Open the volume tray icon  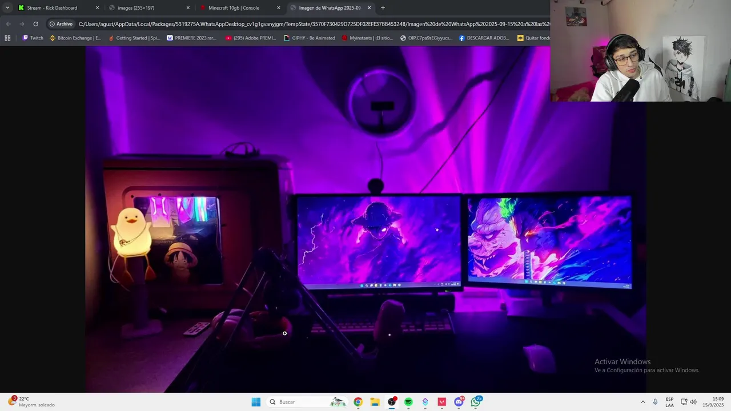[x=693, y=402]
